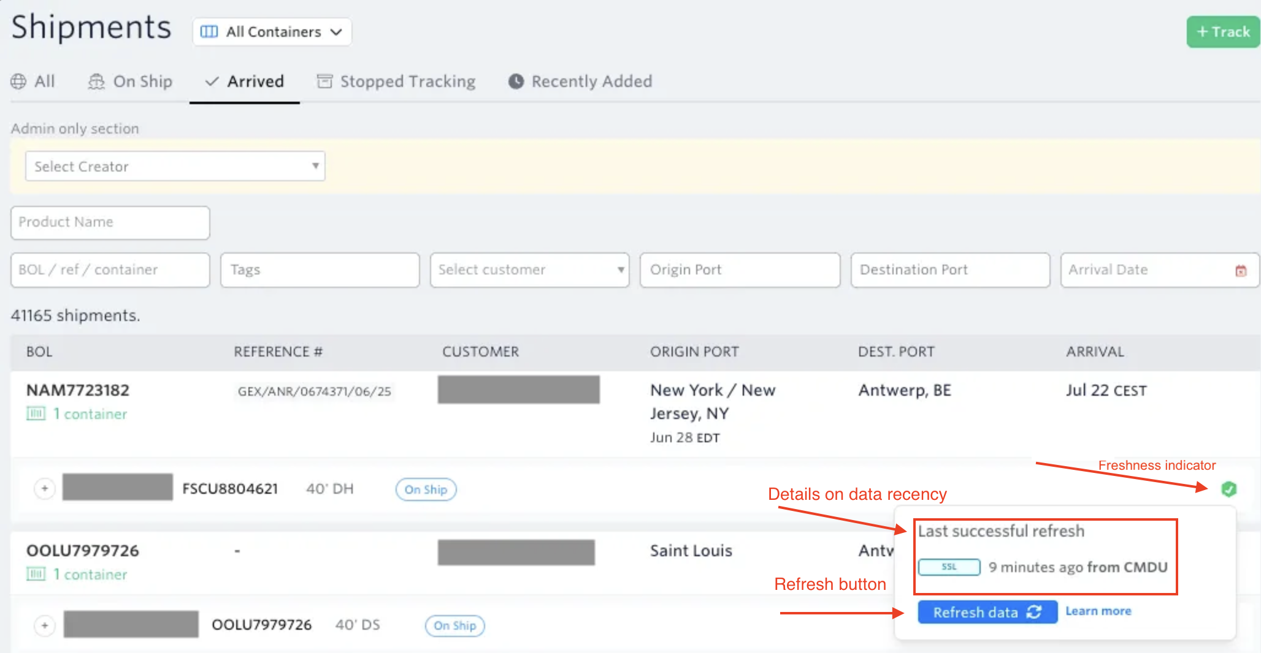Click container number FSCU8804621
Image resolution: width=1261 pixels, height=653 pixels.
230,489
